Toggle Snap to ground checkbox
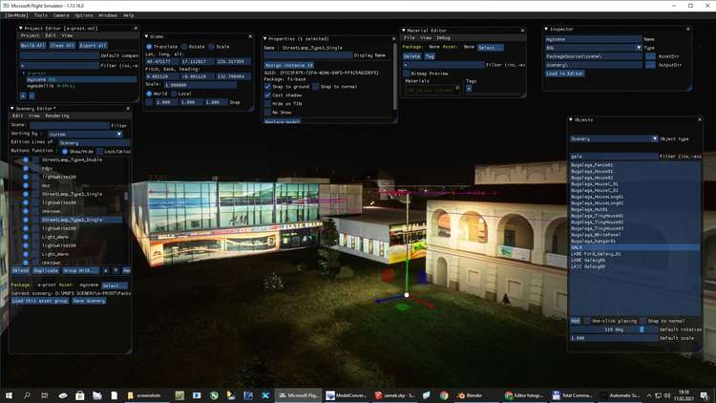 point(267,86)
